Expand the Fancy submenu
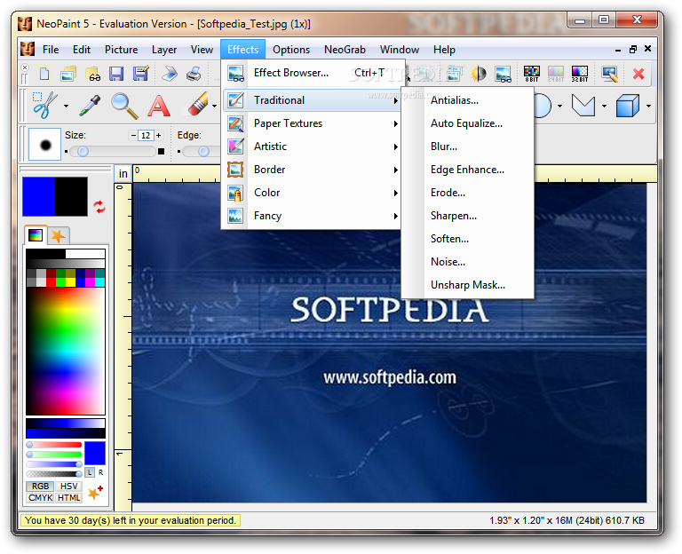The width and height of the screenshot is (682, 554). tap(312, 216)
